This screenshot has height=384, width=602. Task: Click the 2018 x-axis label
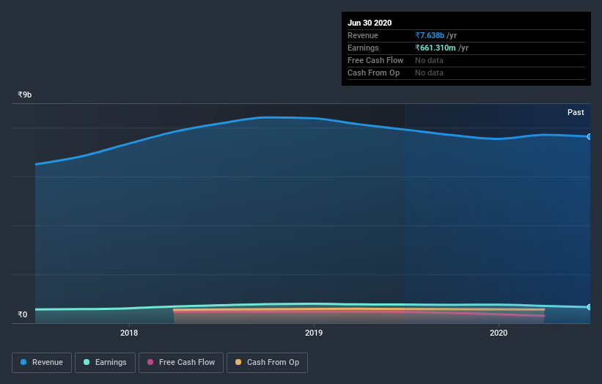click(x=129, y=333)
